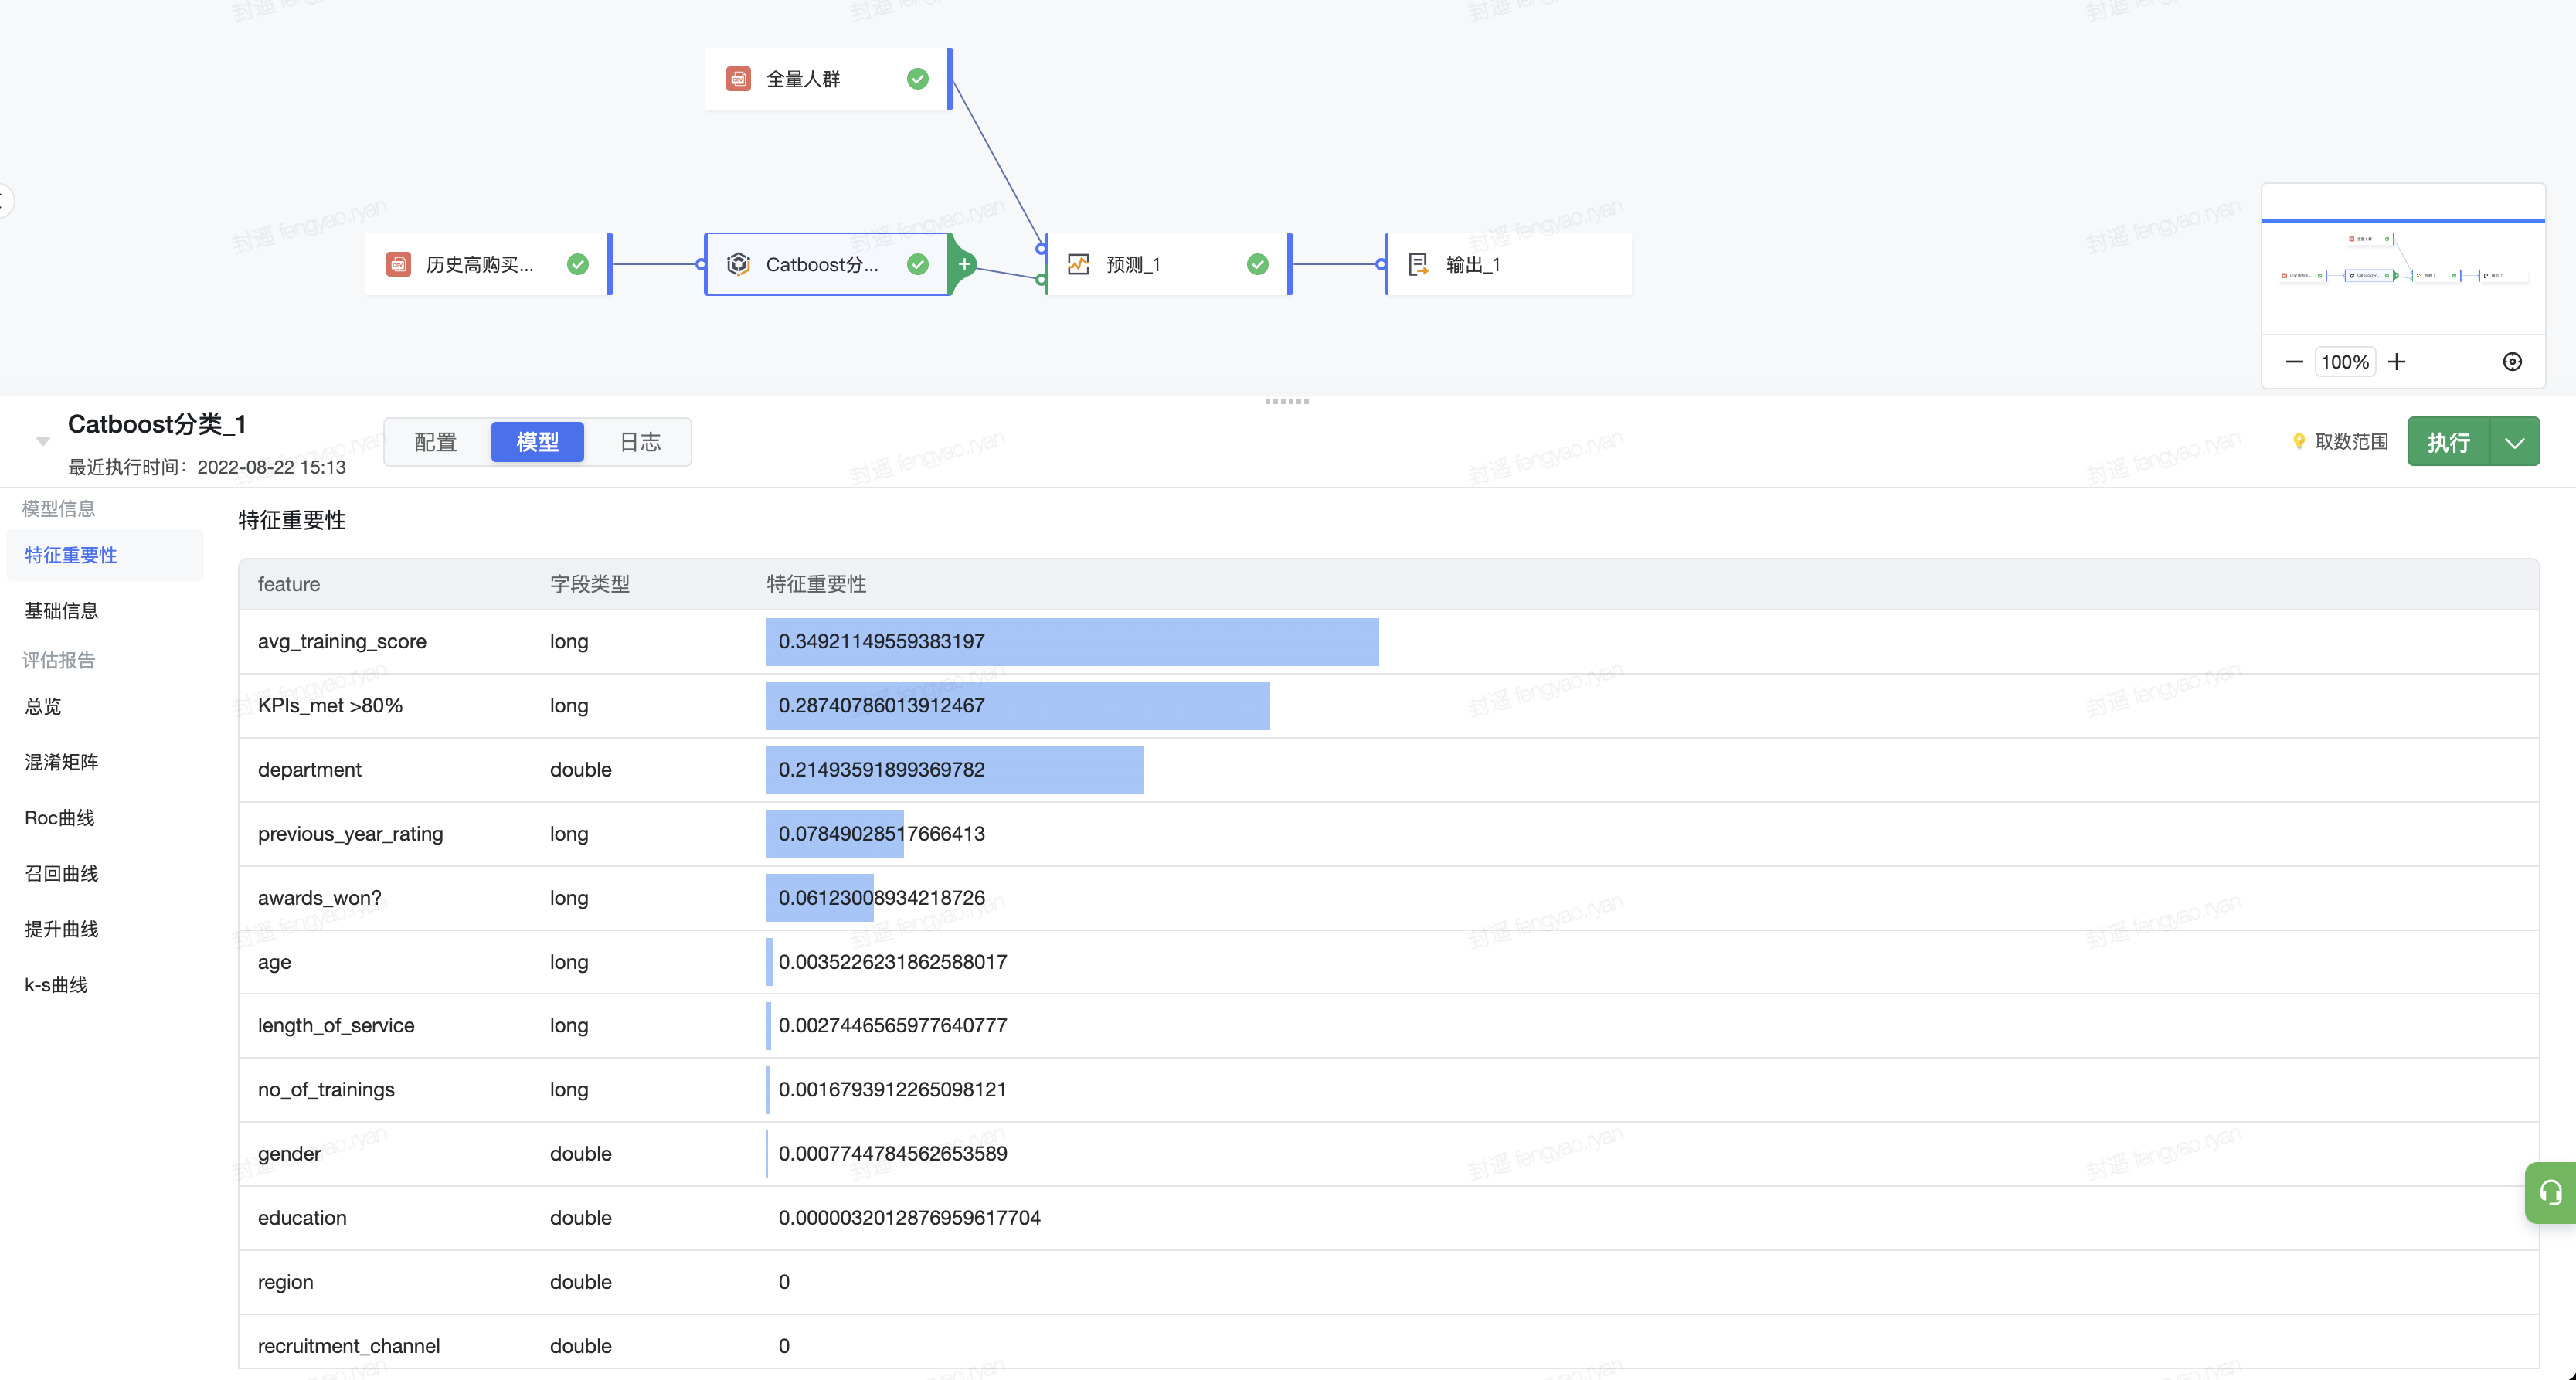Click the 全量人群 node's red dataset icon
The height and width of the screenshot is (1380, 2576).
(738, 79)
